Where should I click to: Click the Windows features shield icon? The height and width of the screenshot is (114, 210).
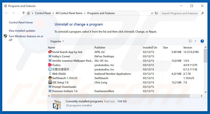tap(5, 36)
